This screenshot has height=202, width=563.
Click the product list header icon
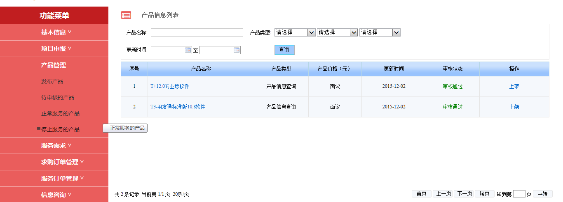coord(126,15)
